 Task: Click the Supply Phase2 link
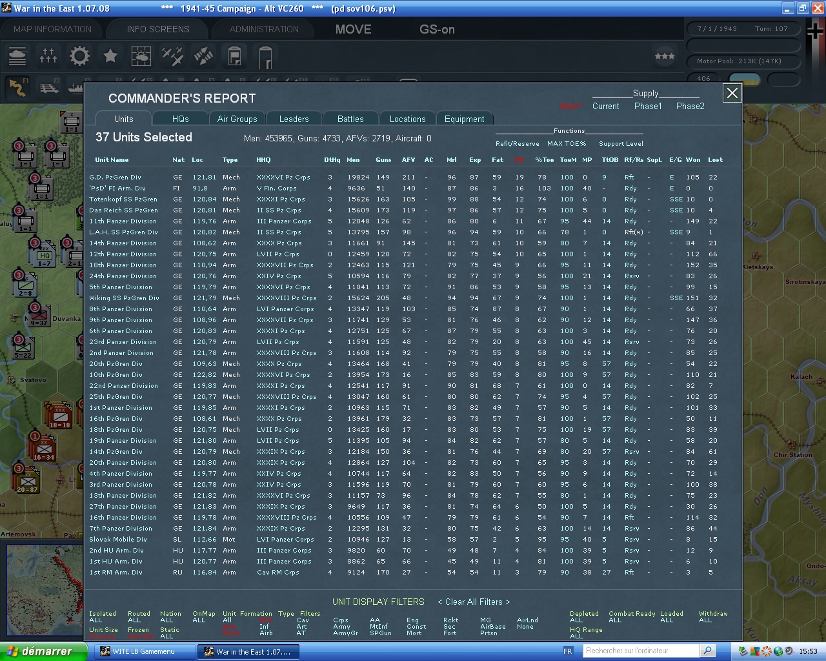690,107
